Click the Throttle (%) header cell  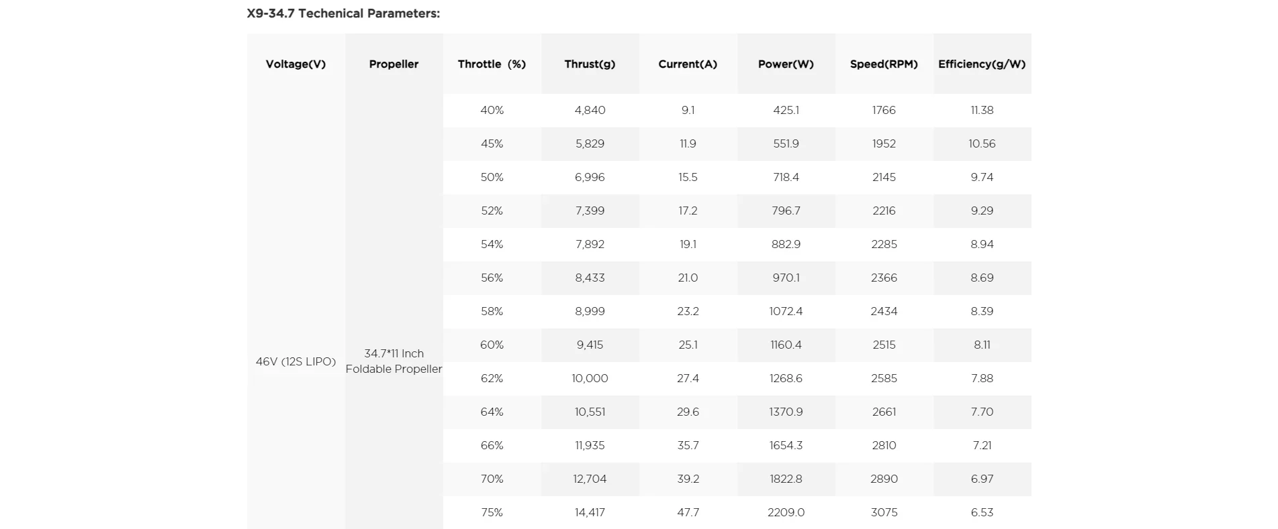coord(492,64)
